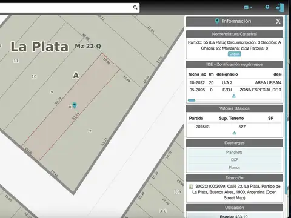The width and height of the screenshot is (291, 218).
Task: Open the help question mark icon
Action: pyautogui.click(x=267, y=7)
